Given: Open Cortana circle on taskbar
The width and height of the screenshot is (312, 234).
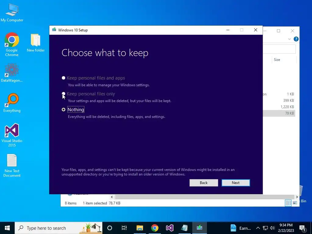Looking at the screenshot, I should 110,228.
